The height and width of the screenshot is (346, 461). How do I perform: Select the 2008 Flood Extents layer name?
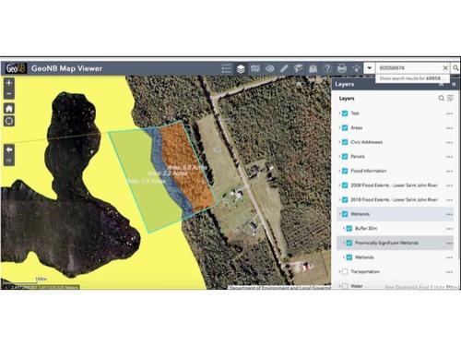(x=395, y=185)
